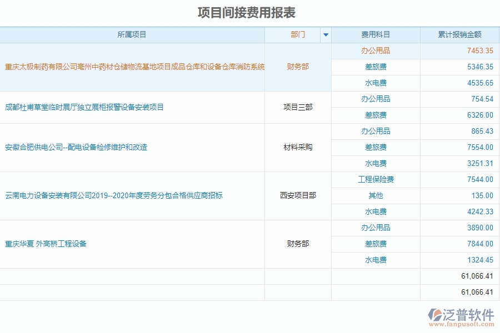Click the 西安项目部 department cell
500x333 pixels.
[298, 195]
